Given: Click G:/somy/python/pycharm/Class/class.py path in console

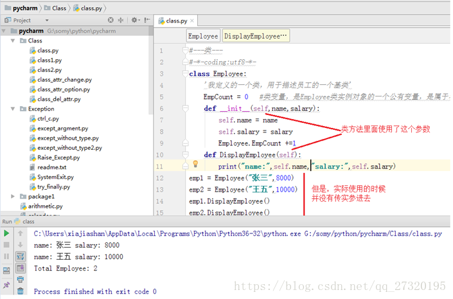Looking at the screenshot, I should [x=373, y=233].
